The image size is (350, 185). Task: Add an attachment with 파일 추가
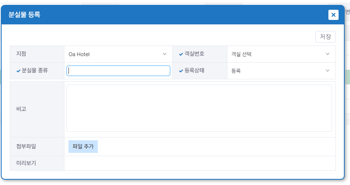point(83,146)
